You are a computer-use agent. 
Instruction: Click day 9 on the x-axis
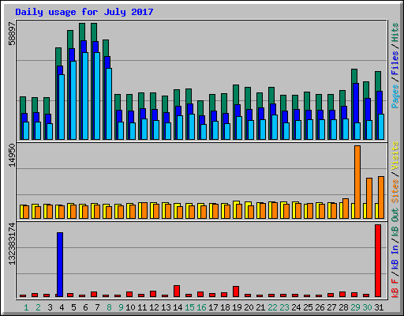(121, 307)
